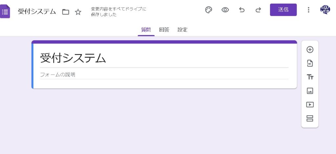The width and height of the screenshot is (336, 154).
Task: Insert a video using the video icon
Action: click(x=310, y=105)
